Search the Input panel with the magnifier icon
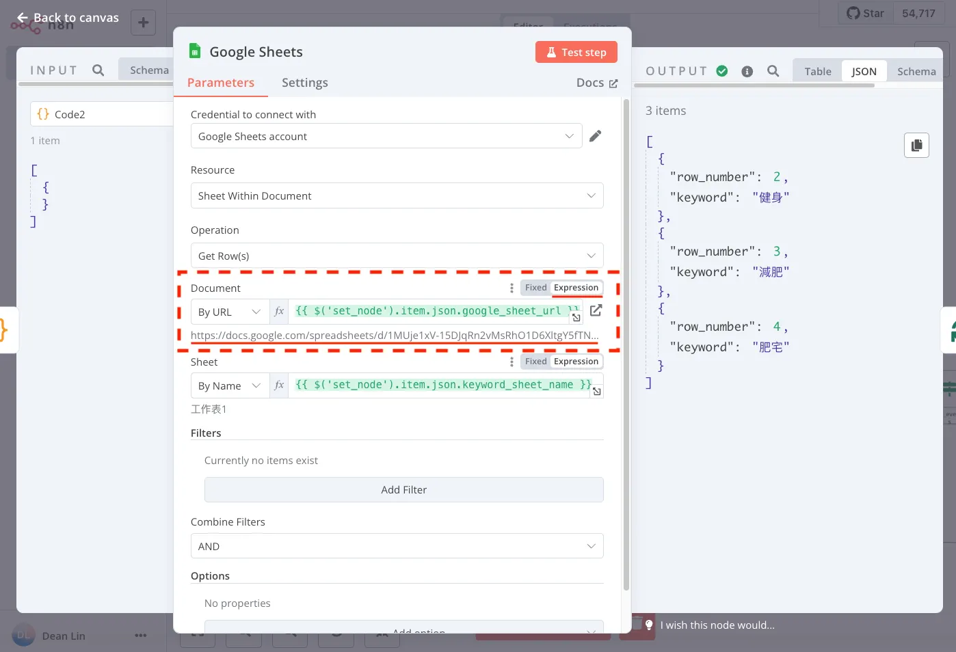The height and width of the screenshot is (652, 956). pyautogui.click(x=98, y=70)
